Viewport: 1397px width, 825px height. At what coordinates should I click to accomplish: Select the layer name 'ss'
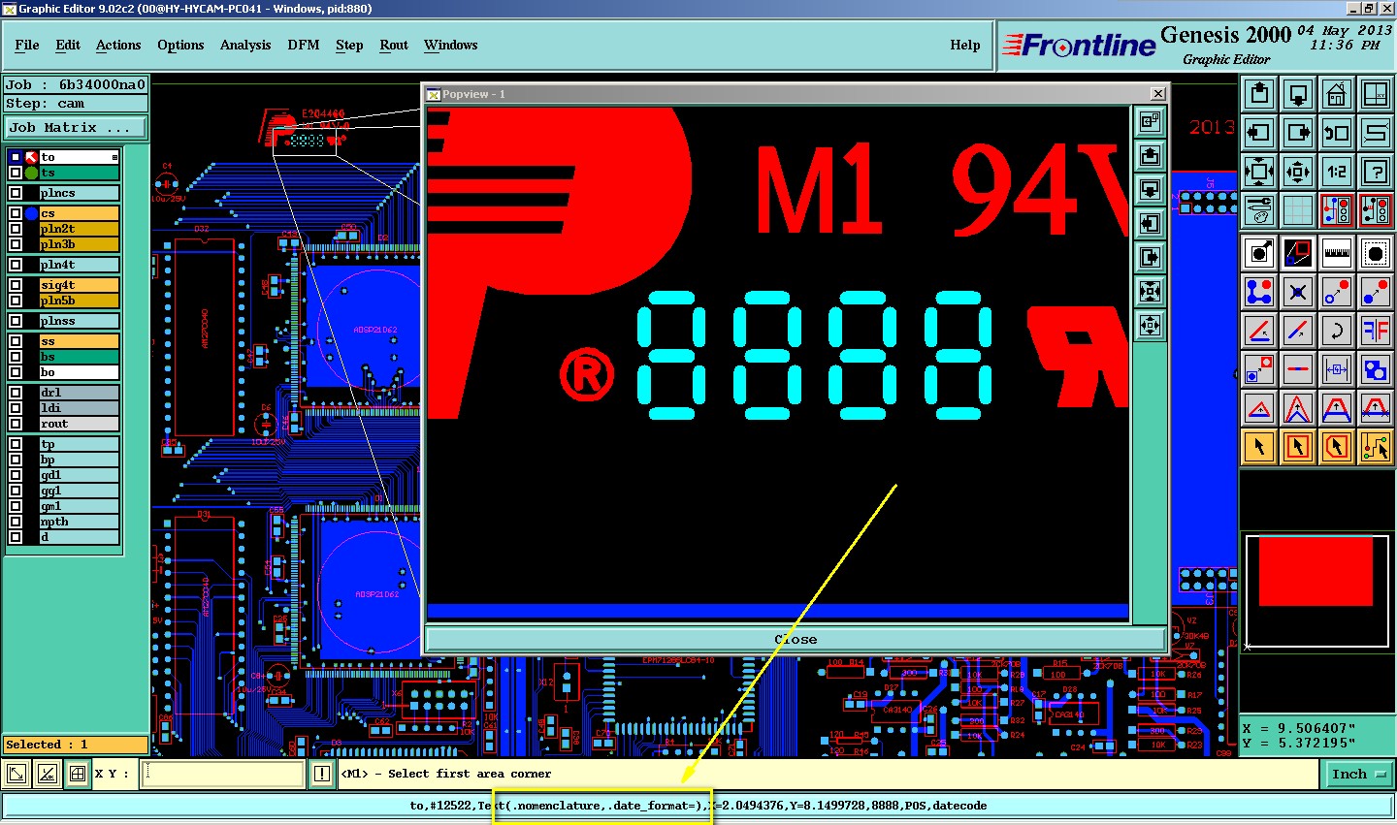(79, 341)
